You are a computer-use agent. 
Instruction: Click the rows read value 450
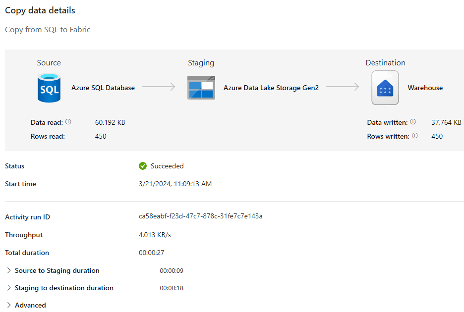(101, 136)
